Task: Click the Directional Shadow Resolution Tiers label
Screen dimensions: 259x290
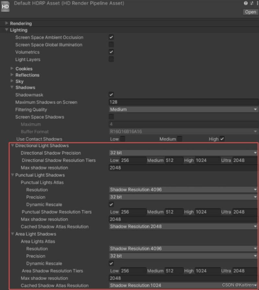Action: point(59,160)
